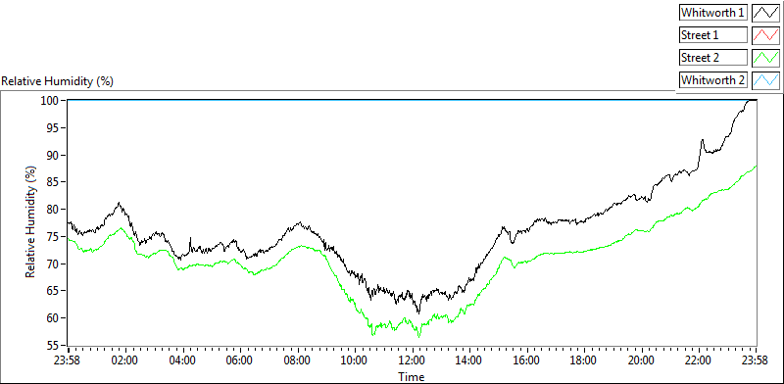This screenshot has height=384, width=784.
Task: Click the 04:00 time axis label
Action: click(182, 360)
